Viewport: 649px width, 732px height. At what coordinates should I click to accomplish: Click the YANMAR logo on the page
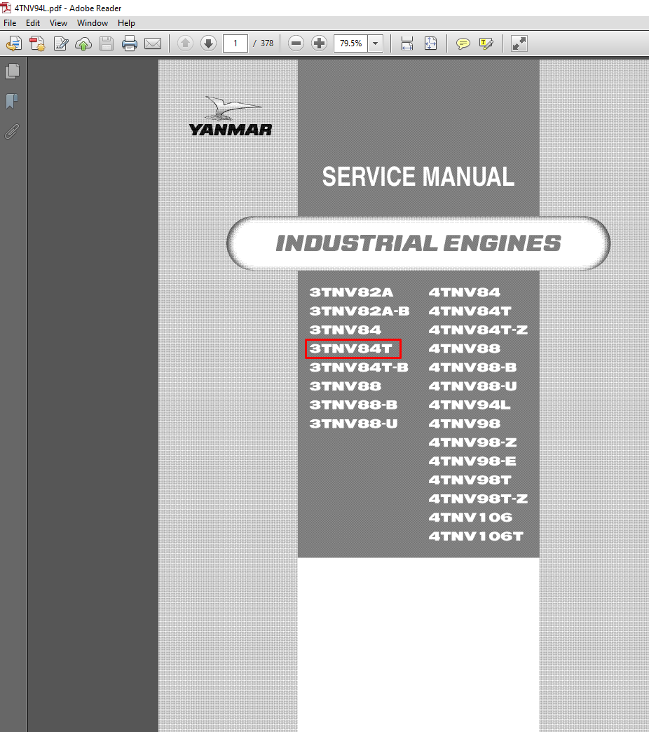click(231, 116)
